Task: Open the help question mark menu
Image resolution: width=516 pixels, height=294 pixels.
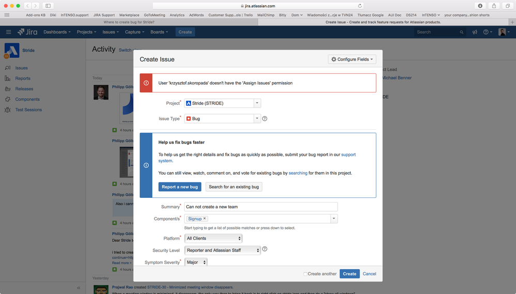Action: (488, 32)
